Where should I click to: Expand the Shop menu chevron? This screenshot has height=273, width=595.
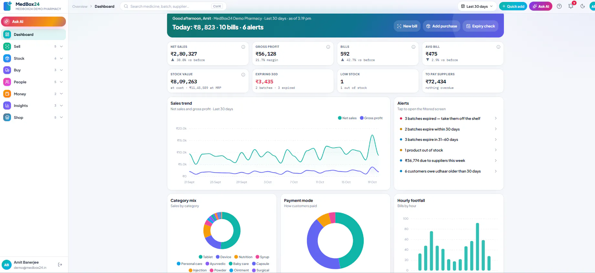61,118
